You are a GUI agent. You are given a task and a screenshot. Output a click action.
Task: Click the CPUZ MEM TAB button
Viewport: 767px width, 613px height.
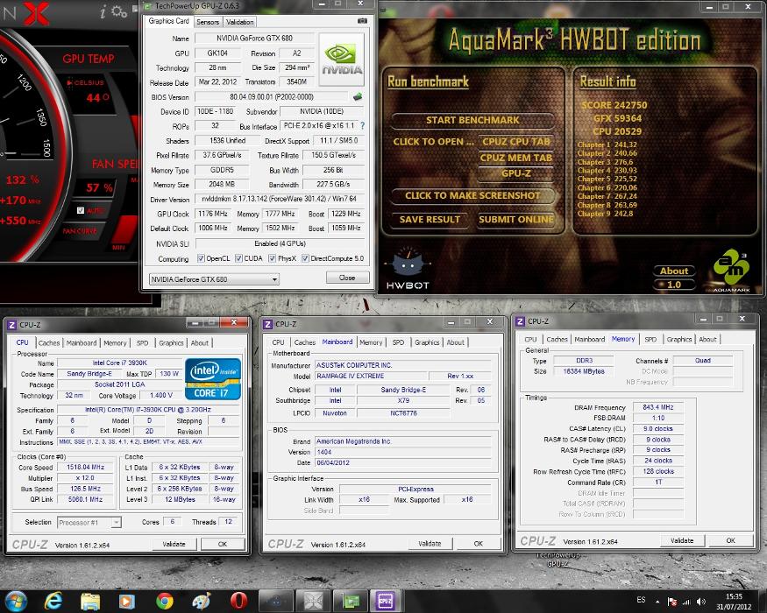[x=516, y=158]
